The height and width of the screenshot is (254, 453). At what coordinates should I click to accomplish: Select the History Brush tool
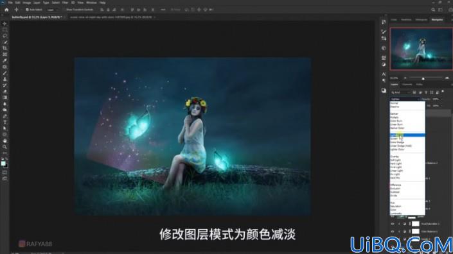[4, 85]
